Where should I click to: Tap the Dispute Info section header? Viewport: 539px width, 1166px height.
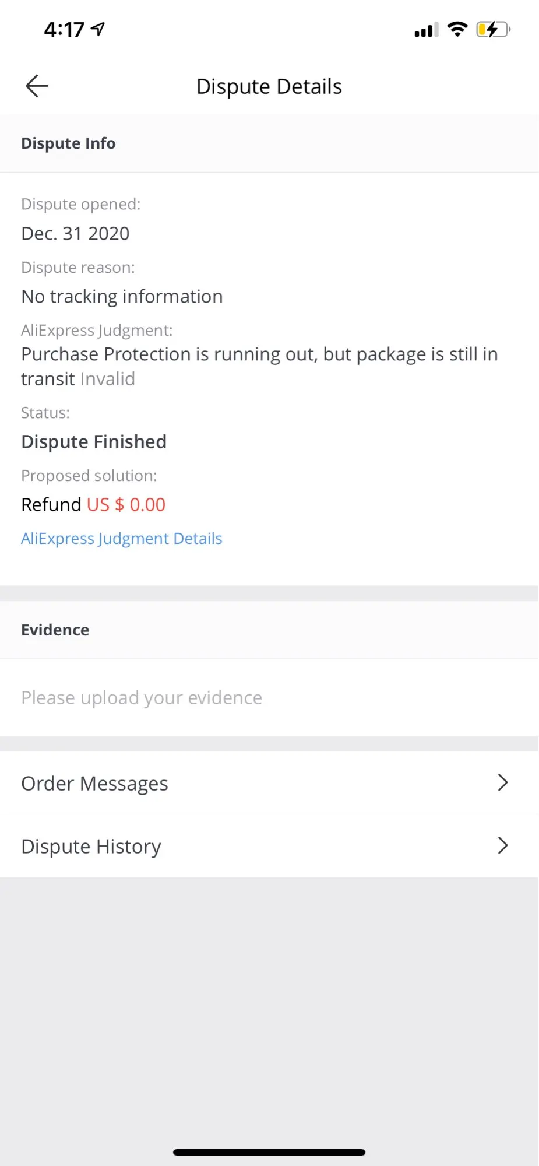pyautogui.click(x=68, y=143)
